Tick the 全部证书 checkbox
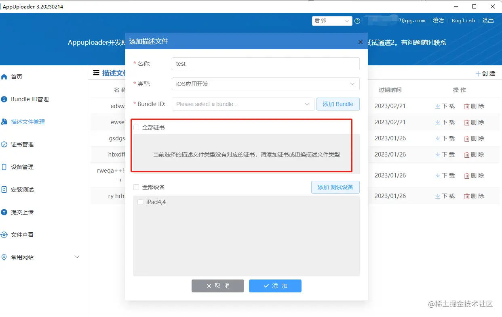 [136, 127]
